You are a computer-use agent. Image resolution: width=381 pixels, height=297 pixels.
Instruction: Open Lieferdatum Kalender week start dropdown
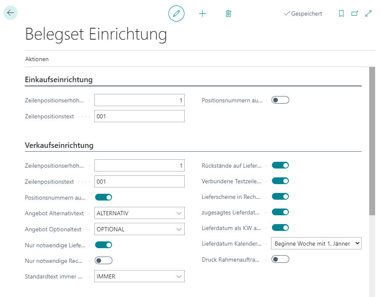click(x=316, y=243)
